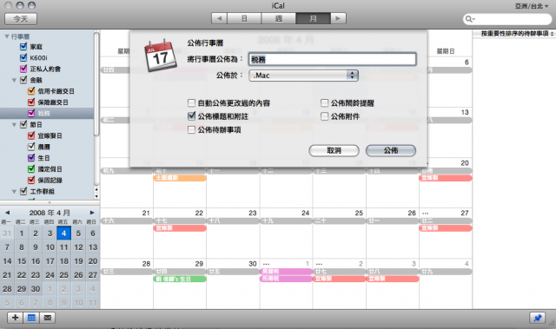Click the blue pushpin to-do icon
This screenshot has height=329, width=556.
point(537,318)
